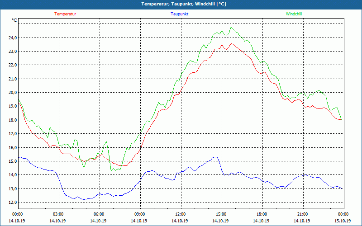Screen dimensions: 362x226
Task: Click the °C unit label on the y-axis
Action: point(14,20)
